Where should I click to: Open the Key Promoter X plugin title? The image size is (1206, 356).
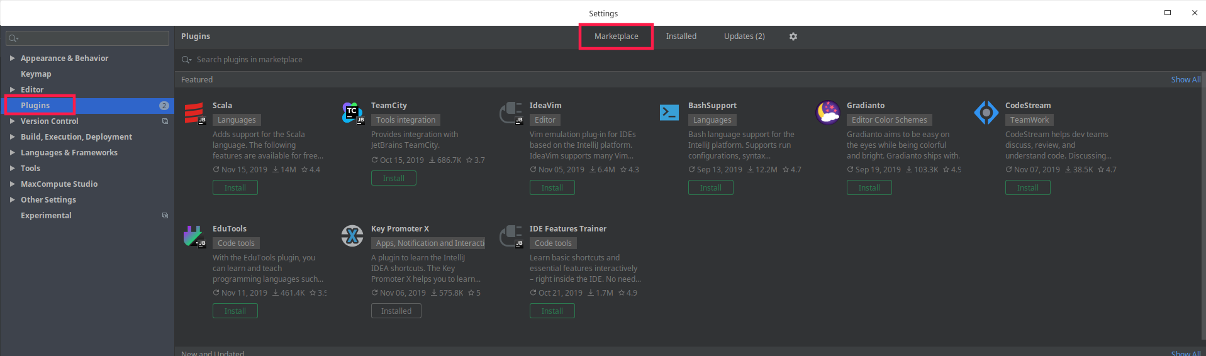click(400, 229)
